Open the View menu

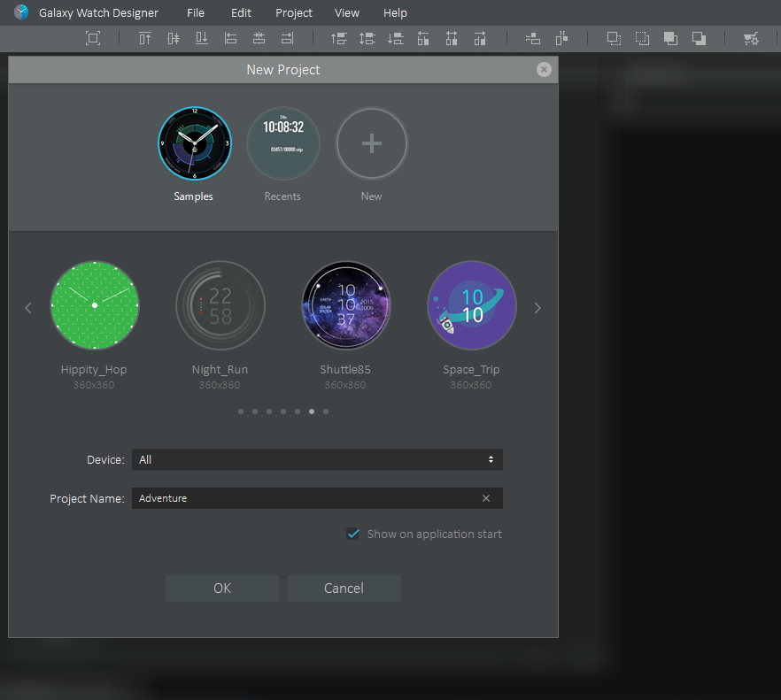tap(347, 13)
